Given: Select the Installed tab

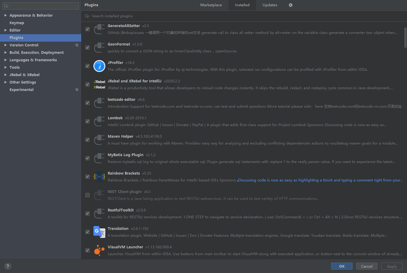Looking at the screenshot, I should (x=242, y=5).
